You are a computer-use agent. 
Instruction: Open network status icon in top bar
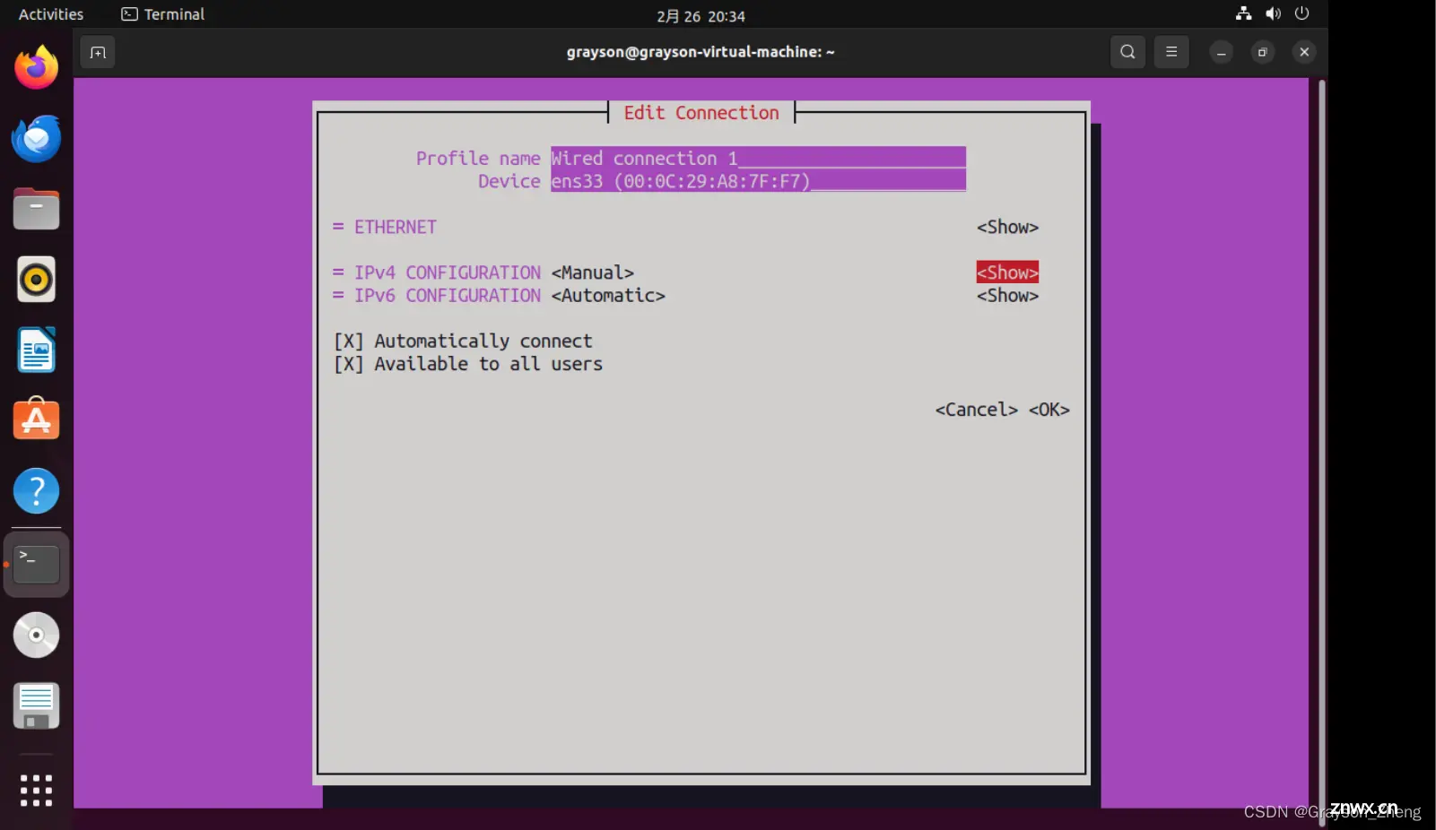coord(1243,13)
